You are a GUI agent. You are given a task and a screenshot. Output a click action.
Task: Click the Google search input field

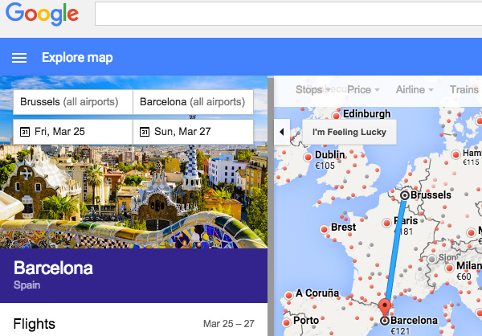pyautogui.click(x=288, y=14)
